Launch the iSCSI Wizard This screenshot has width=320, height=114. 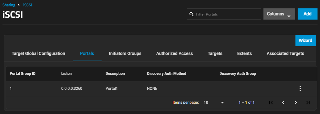305,41
